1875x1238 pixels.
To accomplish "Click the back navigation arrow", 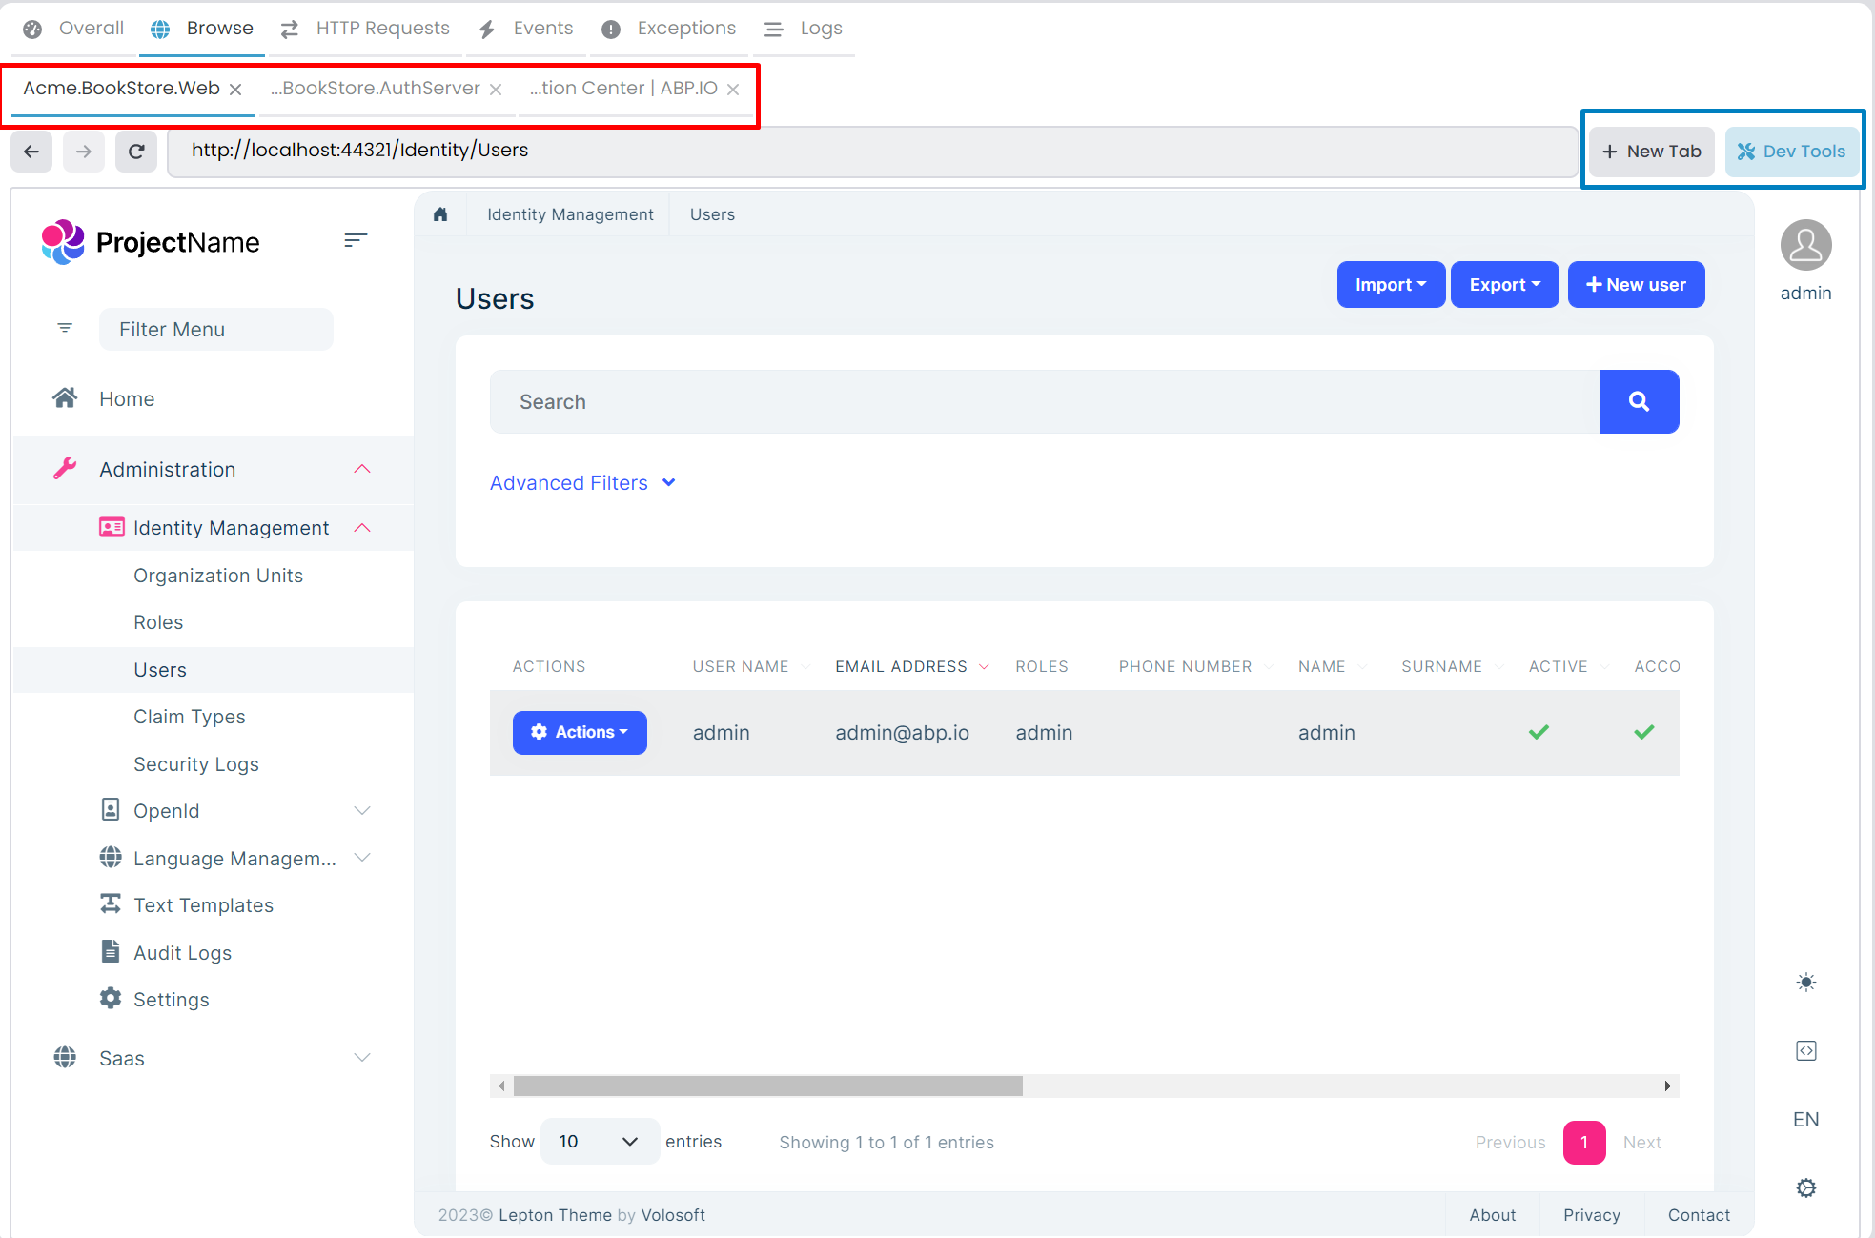I will coord(31,152).
